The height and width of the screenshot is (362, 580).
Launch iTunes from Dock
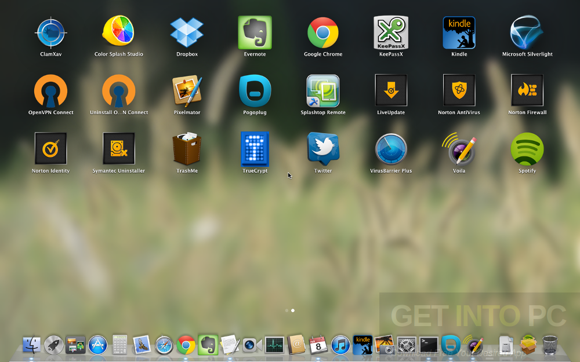tap(340, 345)
